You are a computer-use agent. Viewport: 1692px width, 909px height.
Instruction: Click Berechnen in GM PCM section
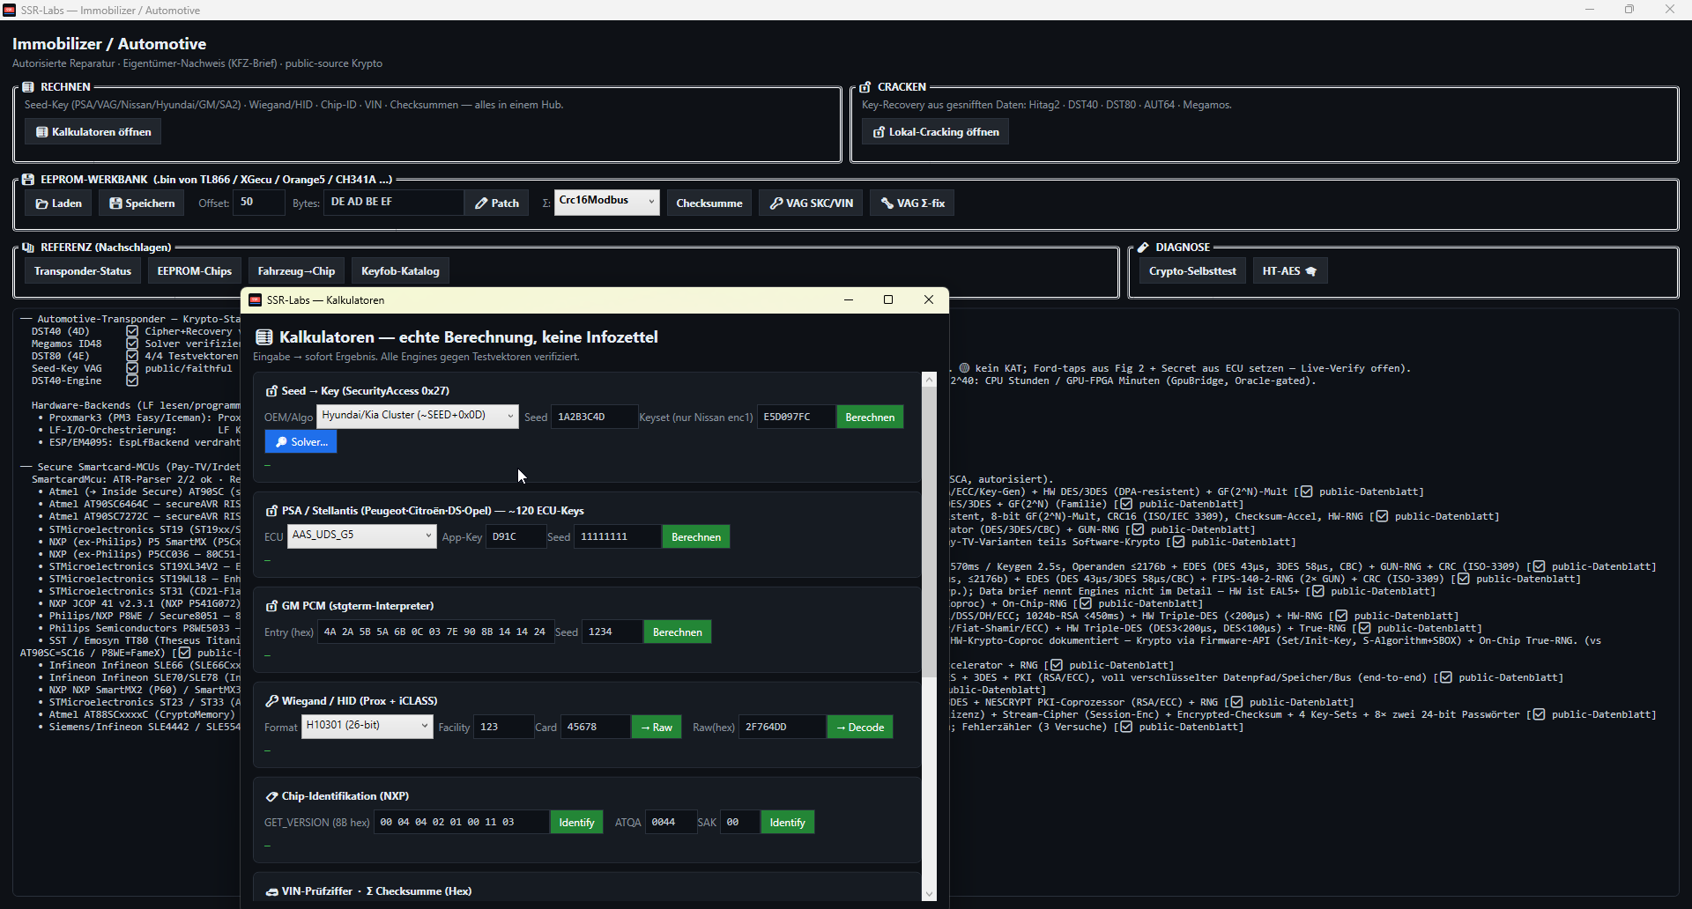[x=678, y=632]
